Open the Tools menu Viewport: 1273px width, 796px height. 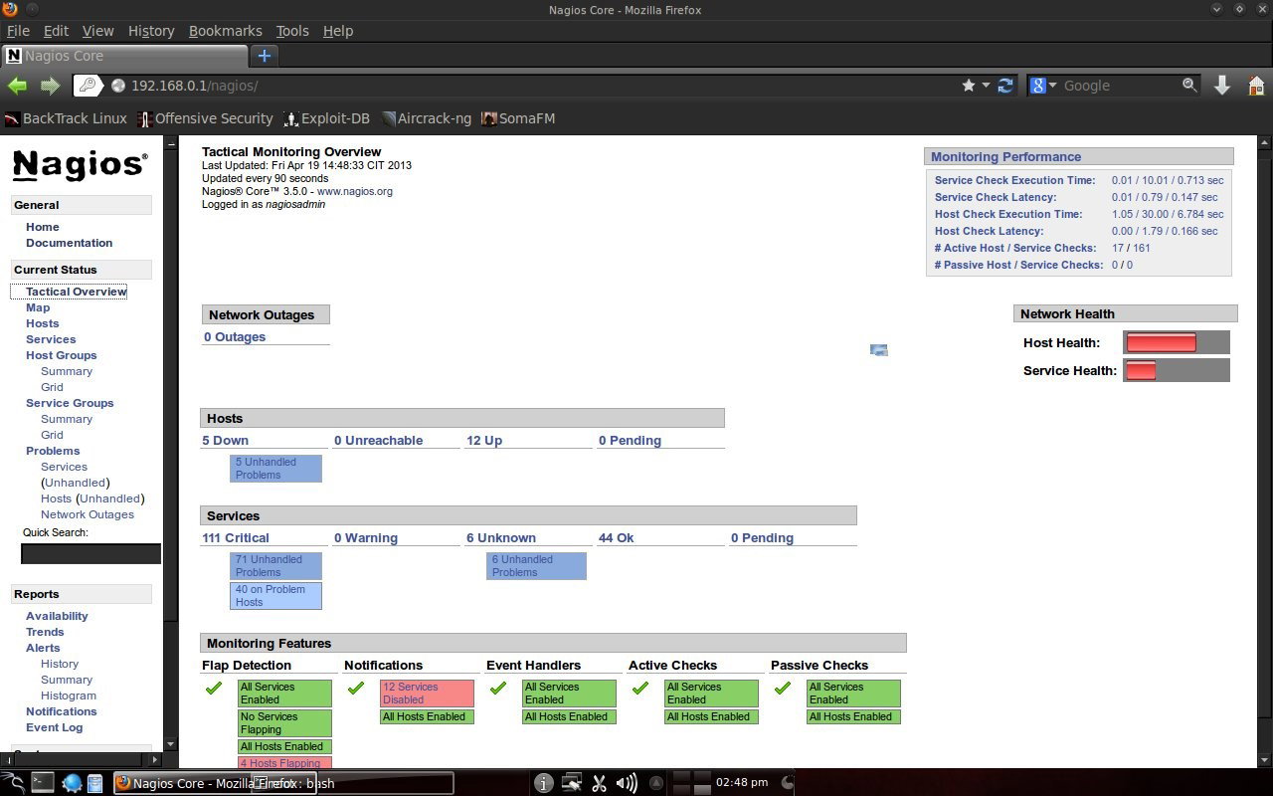coord(292,31)
